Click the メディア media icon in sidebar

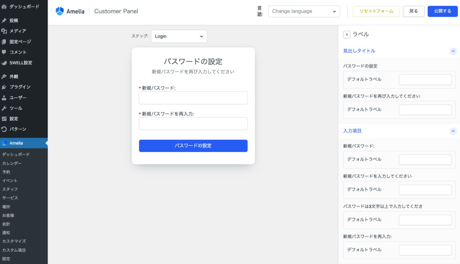4,31
